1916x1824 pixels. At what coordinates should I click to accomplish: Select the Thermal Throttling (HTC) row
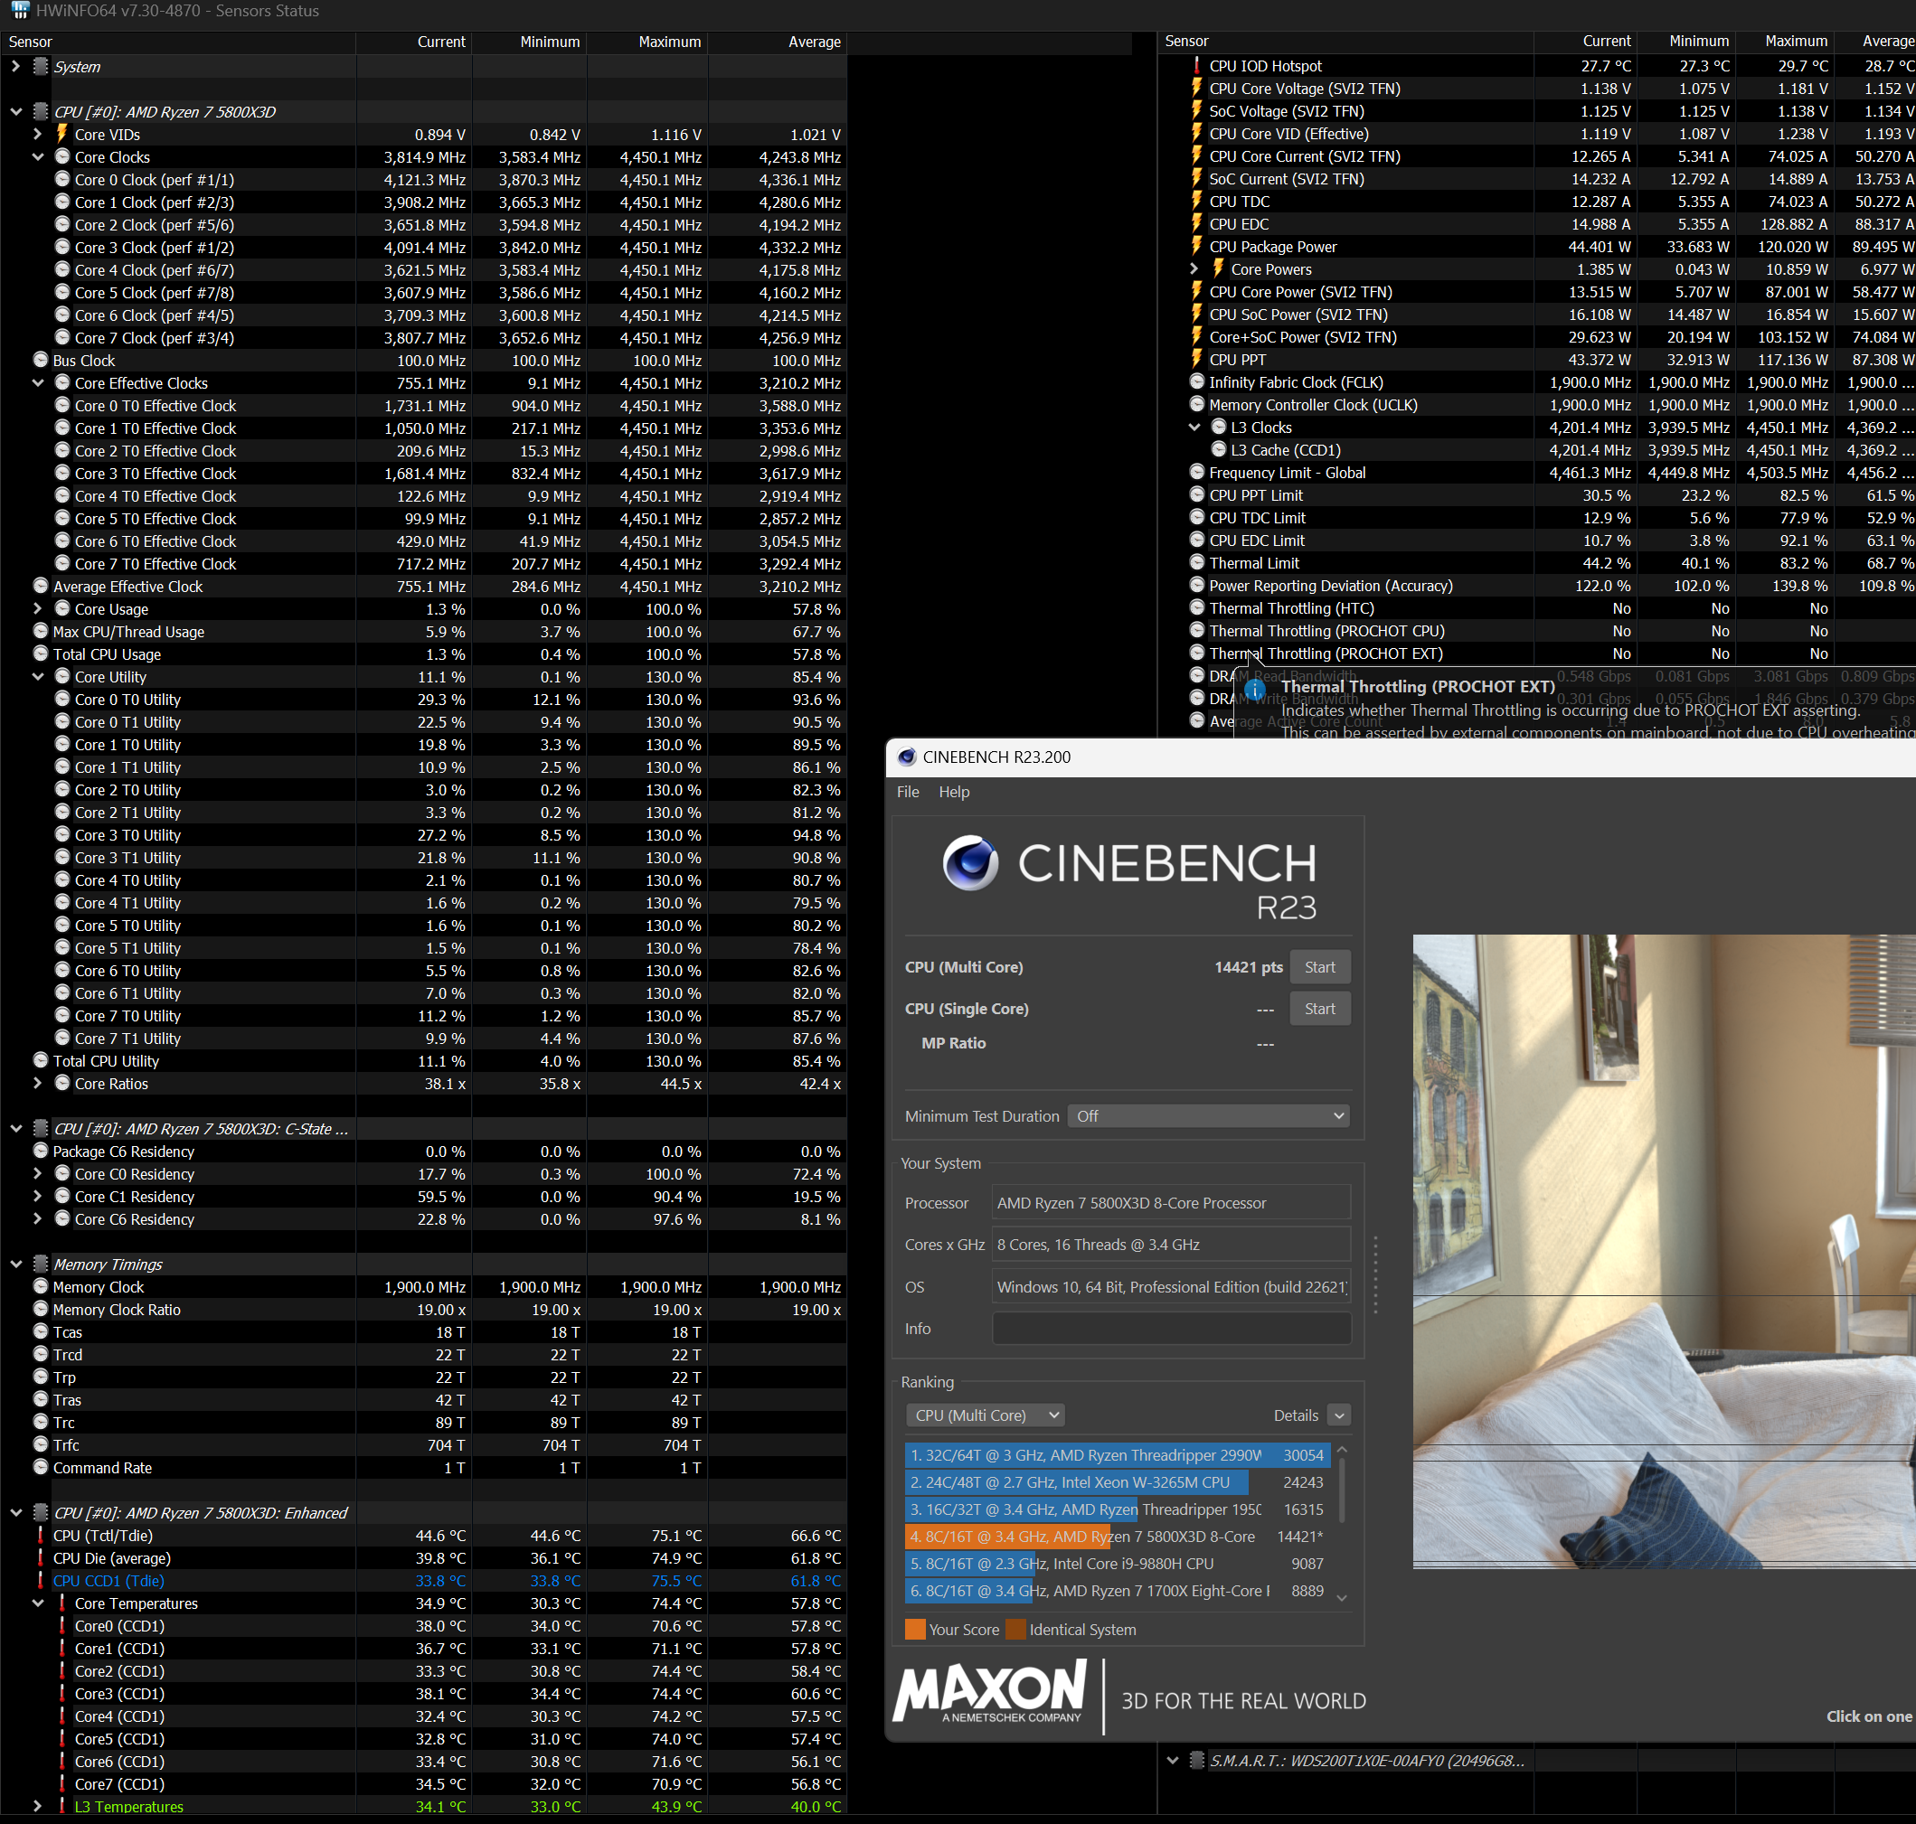pos(1537,607)
